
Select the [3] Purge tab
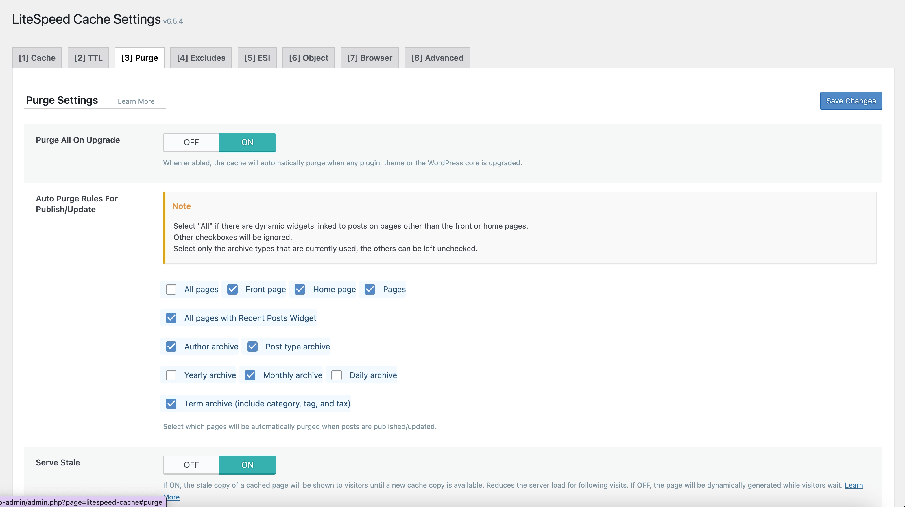click(139, 58)
